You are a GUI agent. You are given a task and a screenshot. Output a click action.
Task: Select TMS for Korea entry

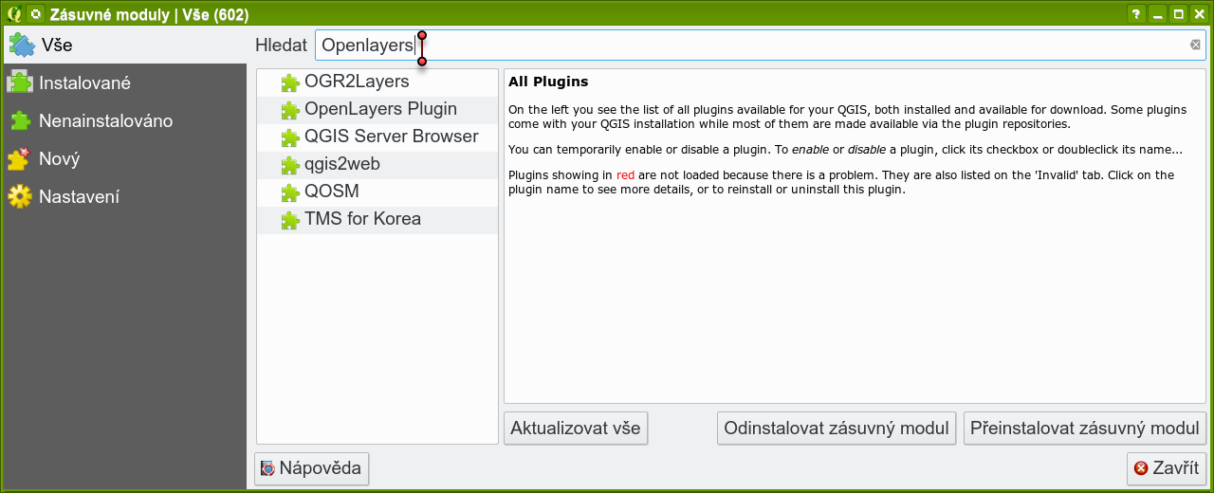click(377, 219)
